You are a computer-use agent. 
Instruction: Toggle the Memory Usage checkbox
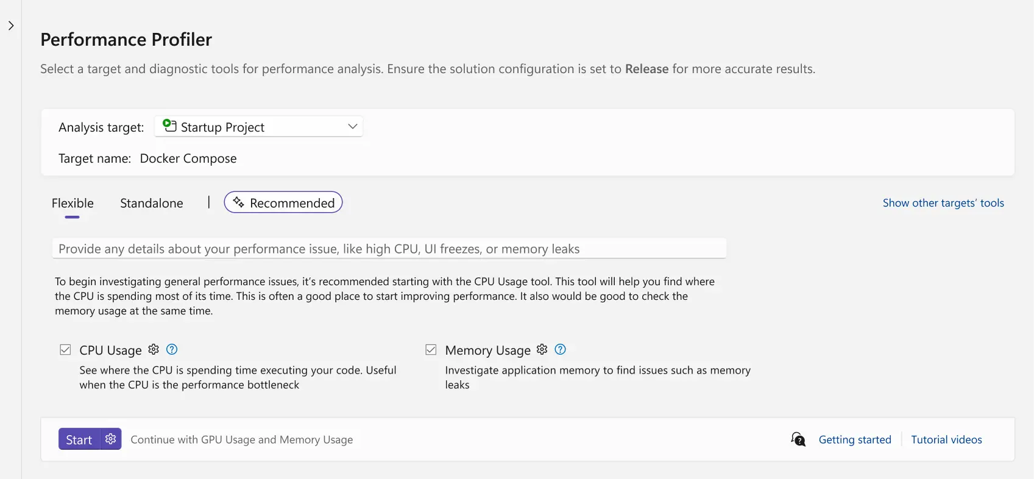pyautogui.click(x=431, y=350)
